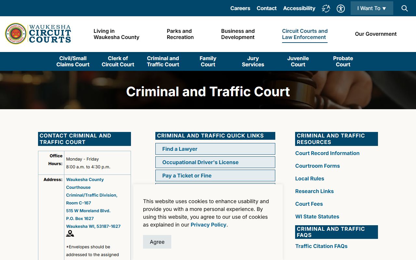Image resolution: width=416 pixels, height=260 pixels.
Task: Go to Probate Court
Action: click(x=343, y=61)
